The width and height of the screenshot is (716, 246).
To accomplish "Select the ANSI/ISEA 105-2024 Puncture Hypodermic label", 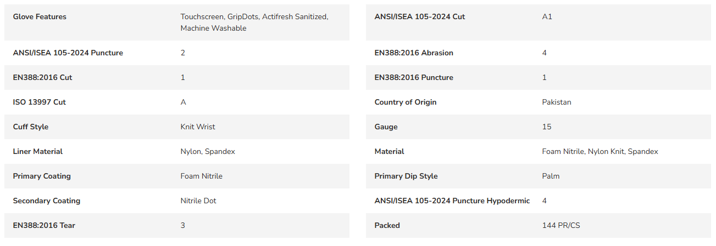I will tap(452, 201).
